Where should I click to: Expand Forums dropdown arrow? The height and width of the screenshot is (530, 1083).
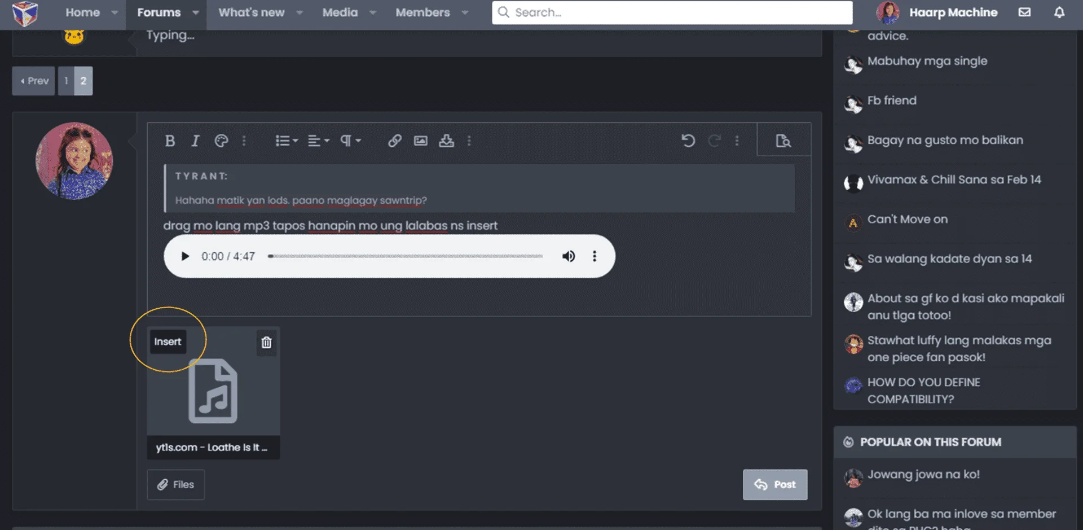pyautogui.click(x=196, y=12)
